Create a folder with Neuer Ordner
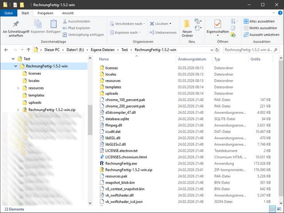 187,27
